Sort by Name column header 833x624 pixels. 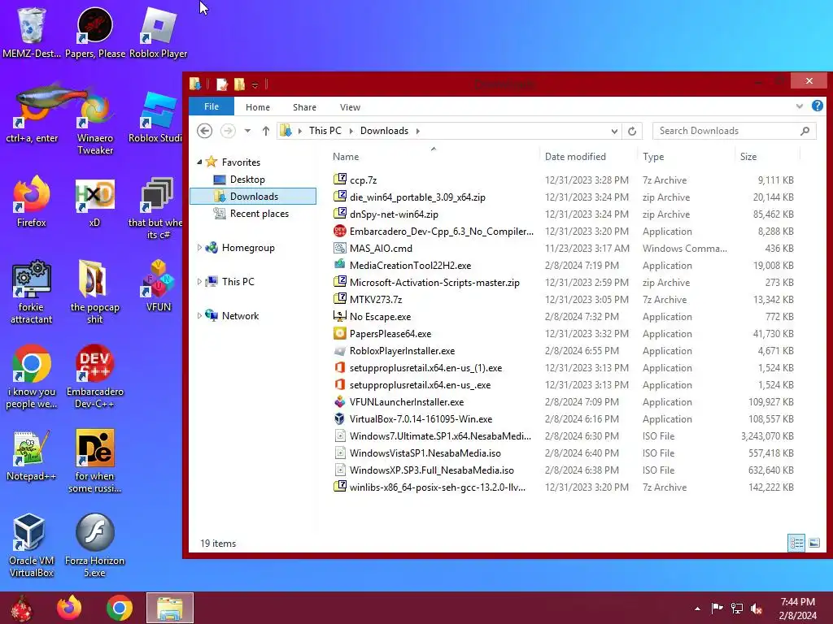pos(433,157)
